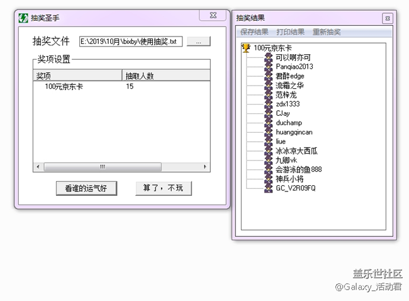Click the person icon next to 九卿vk
Viewport: 409px width, 301px height.
(x=269, y=160)
